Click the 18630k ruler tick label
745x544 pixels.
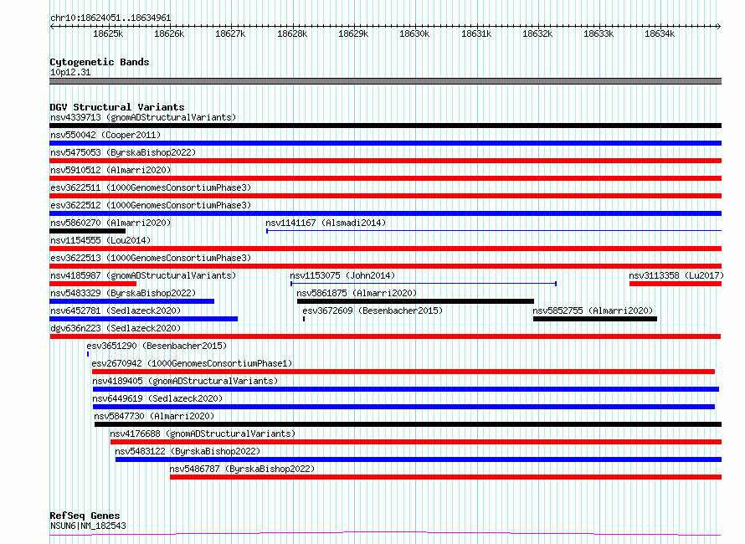[414, 33]
